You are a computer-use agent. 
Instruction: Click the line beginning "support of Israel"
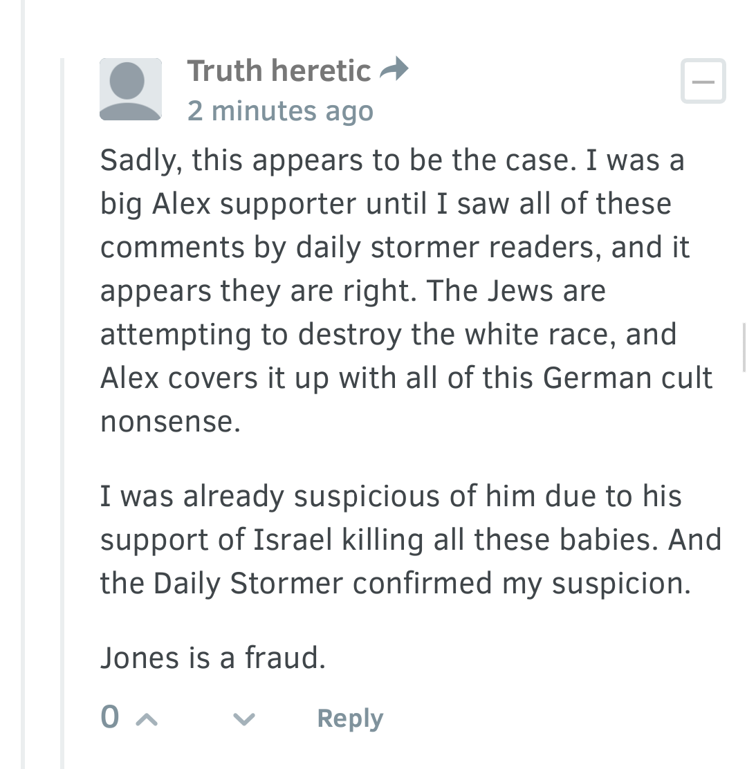pyautogui.click(x=411, y=540)
